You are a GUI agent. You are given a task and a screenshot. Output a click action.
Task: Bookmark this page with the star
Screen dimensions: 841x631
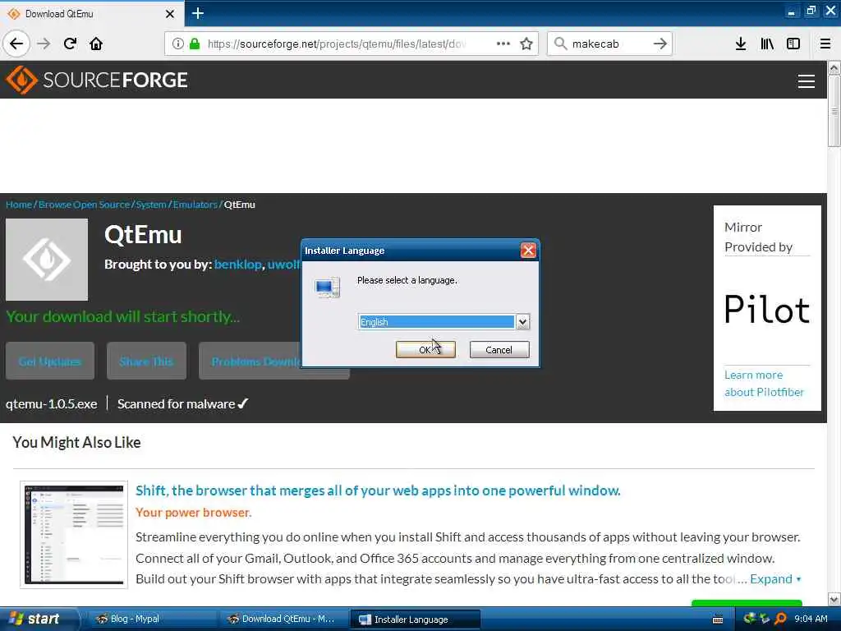tap(526, 44)
